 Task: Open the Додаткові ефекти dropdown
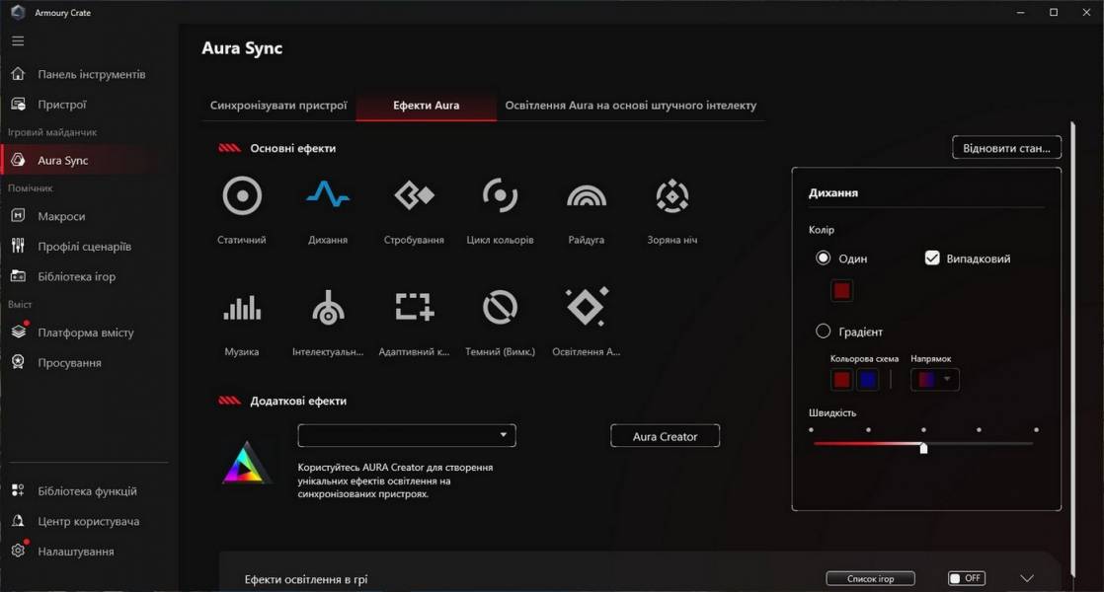click(407, 435)
